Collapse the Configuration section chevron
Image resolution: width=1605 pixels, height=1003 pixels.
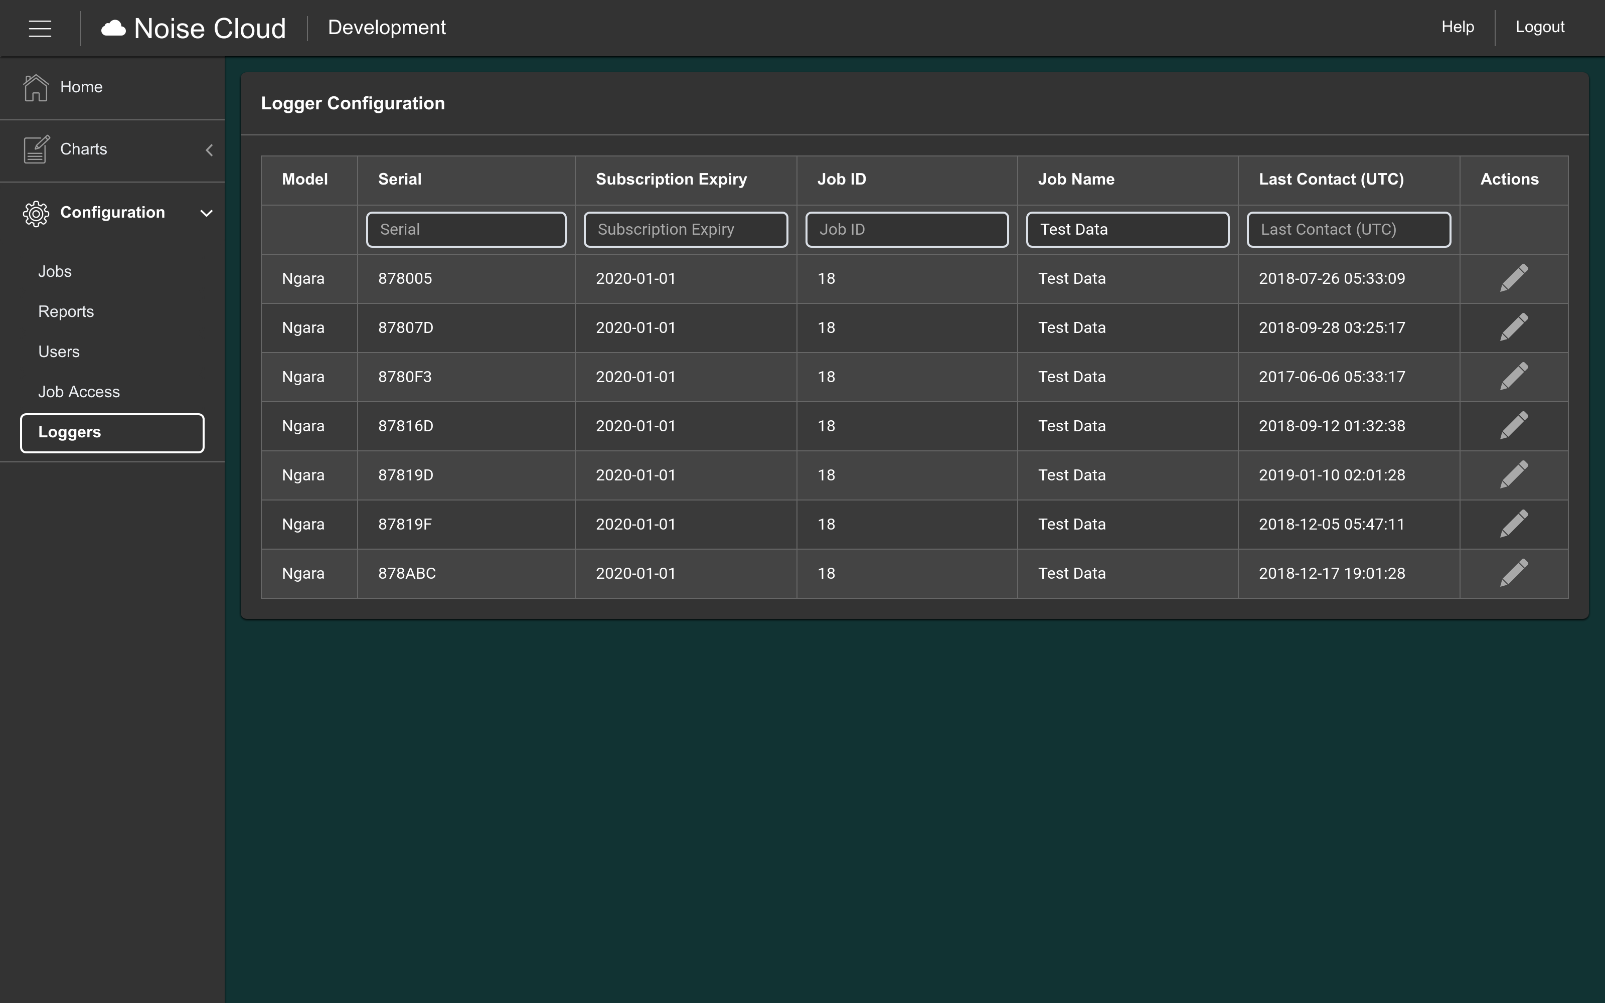pos(206,213)
